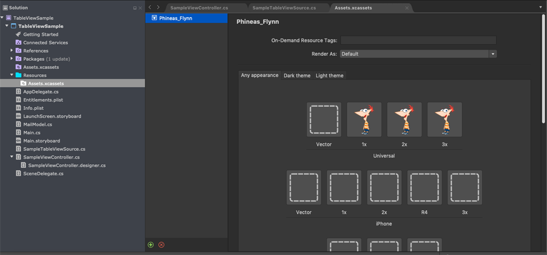Viewport: 547px width, 255px height.
Task: Collapse the bold TableViewSample project node
Action: (x=7, y=26)
